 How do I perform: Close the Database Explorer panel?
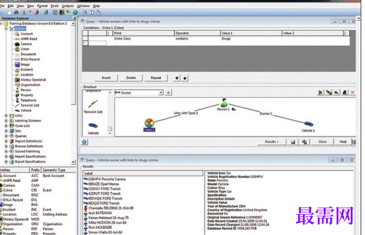(x=74, y=19)
